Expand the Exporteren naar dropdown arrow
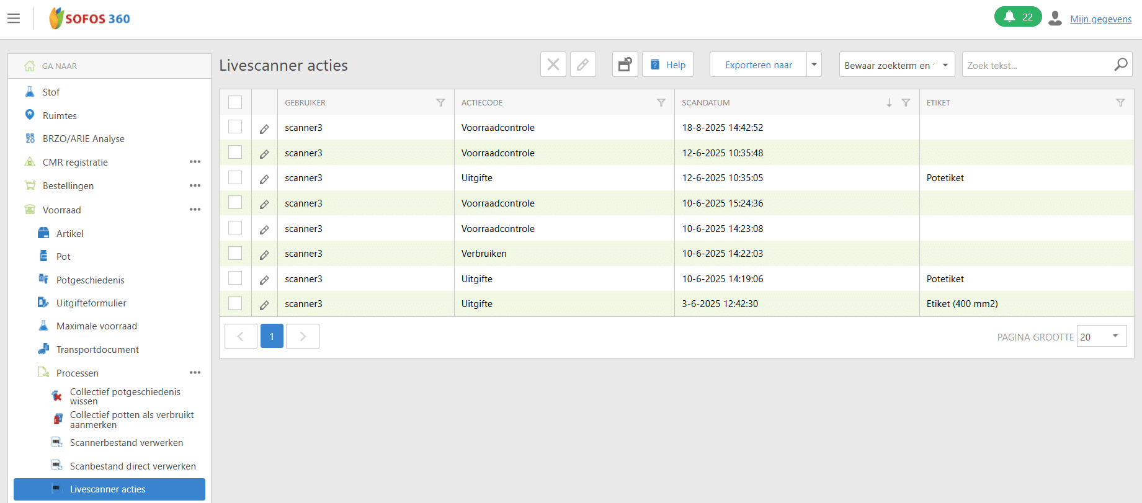Viewport: 1142px width, 503px height. tap(814, 65)
